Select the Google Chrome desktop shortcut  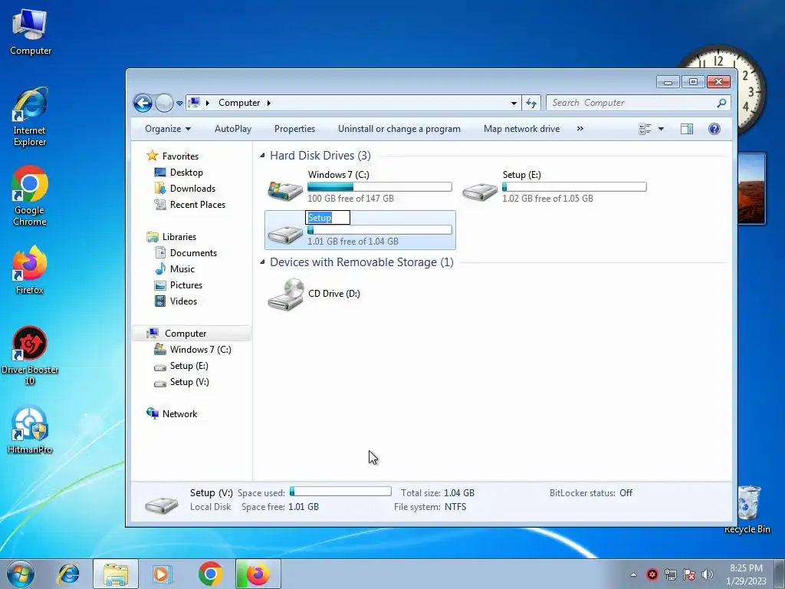pyautogui.click(x=30, y=196)
